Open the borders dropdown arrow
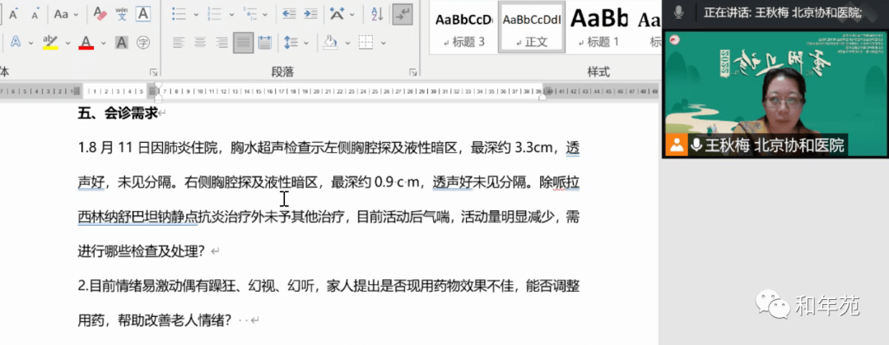889x345 pixels. point(384,43)
